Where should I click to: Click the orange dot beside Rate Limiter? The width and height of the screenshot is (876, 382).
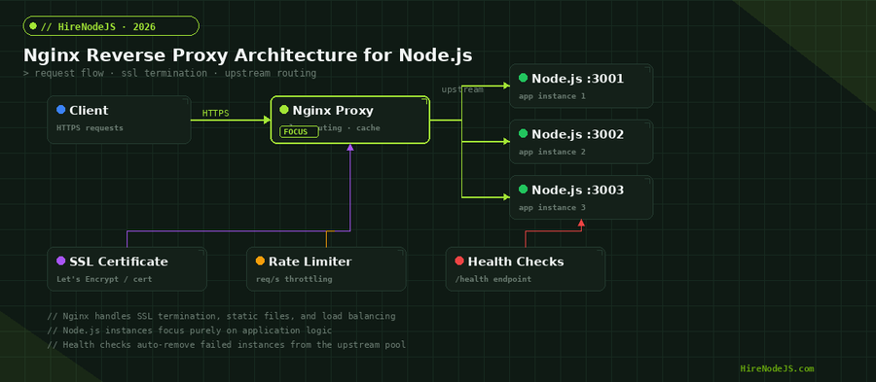coord(260,260)
